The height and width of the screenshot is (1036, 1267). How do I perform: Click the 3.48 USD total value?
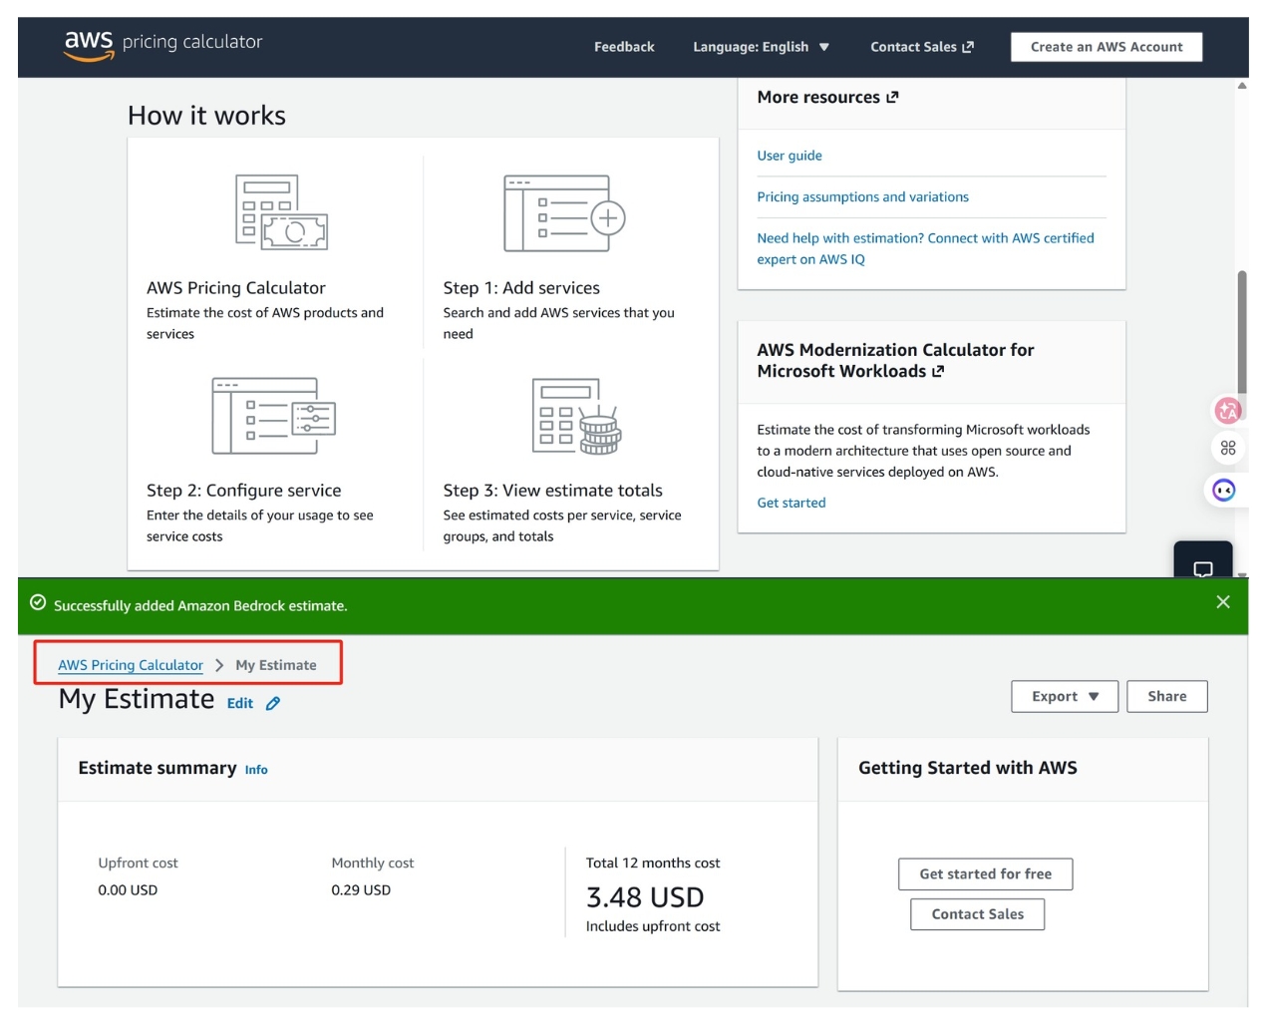645,897
